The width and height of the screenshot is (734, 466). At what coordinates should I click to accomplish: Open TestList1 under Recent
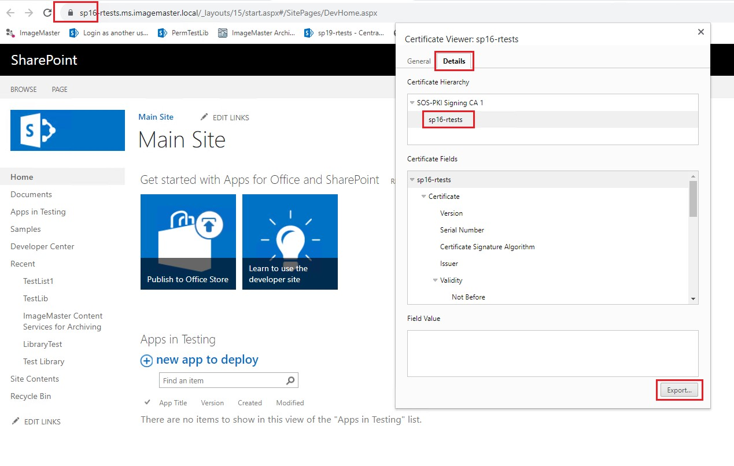38,281
